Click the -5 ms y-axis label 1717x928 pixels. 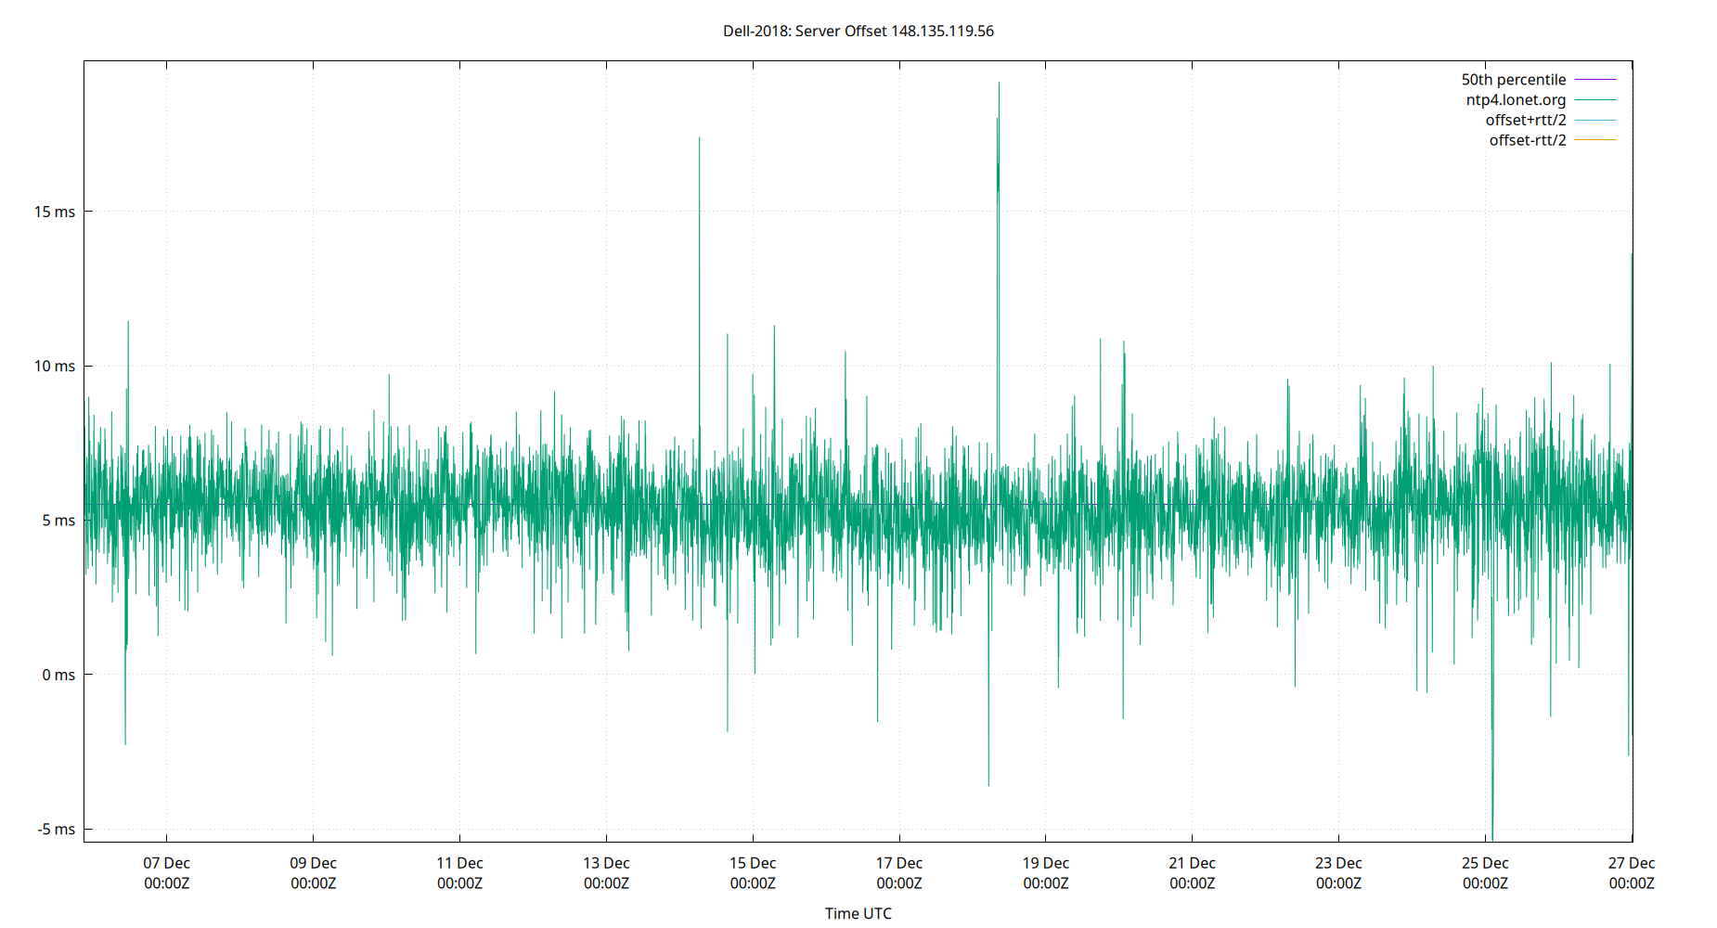(58, 830)
